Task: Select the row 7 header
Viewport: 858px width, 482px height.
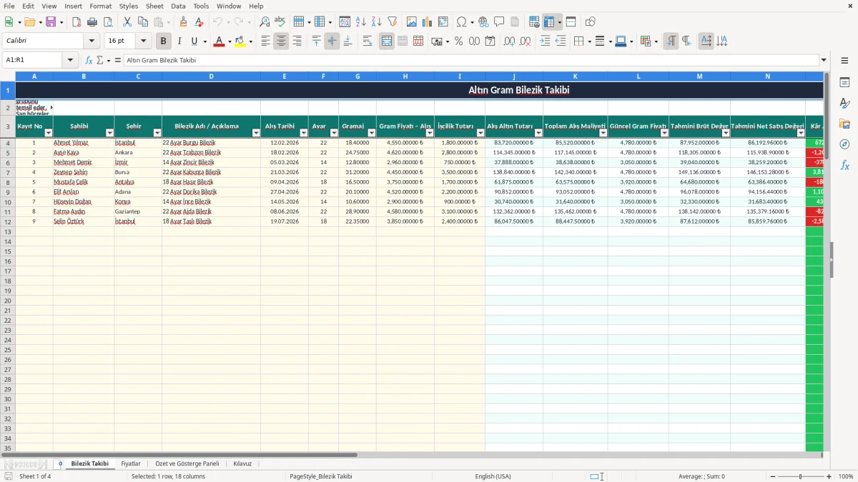Action: coord(8,172)
